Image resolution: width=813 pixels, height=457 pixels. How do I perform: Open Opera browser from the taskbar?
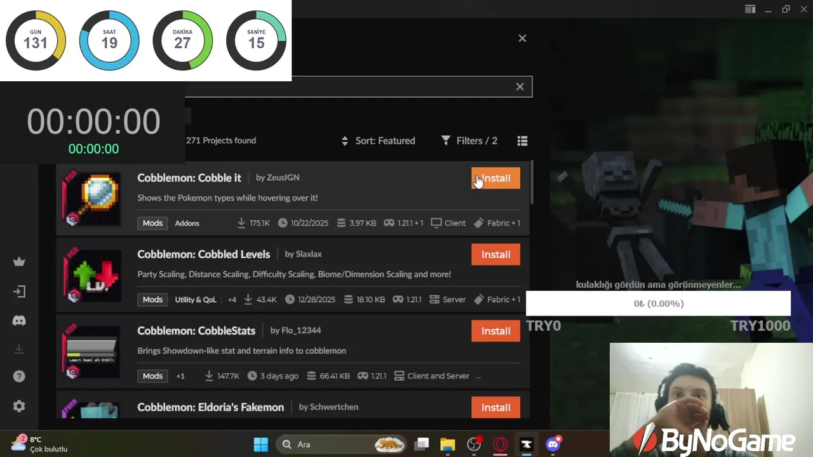pos(501,444)
